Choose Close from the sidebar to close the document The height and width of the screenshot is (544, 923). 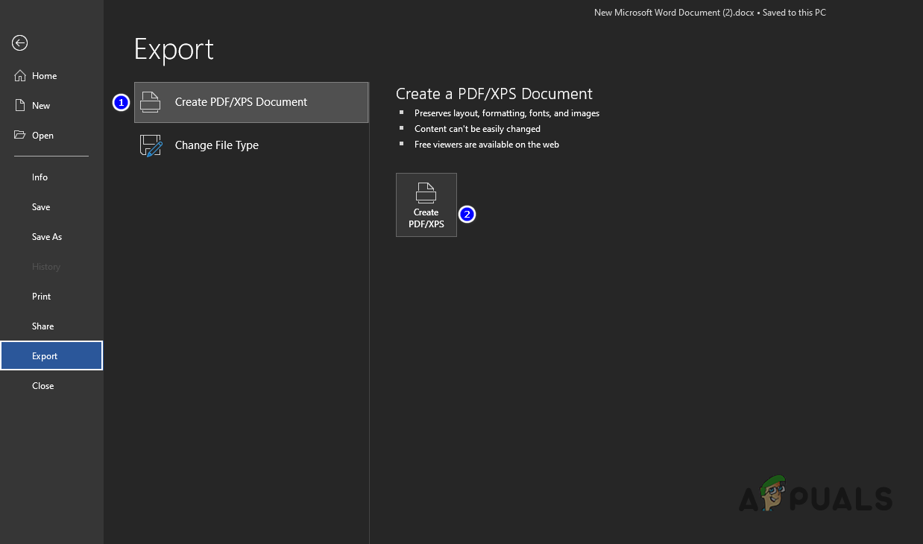51,386
